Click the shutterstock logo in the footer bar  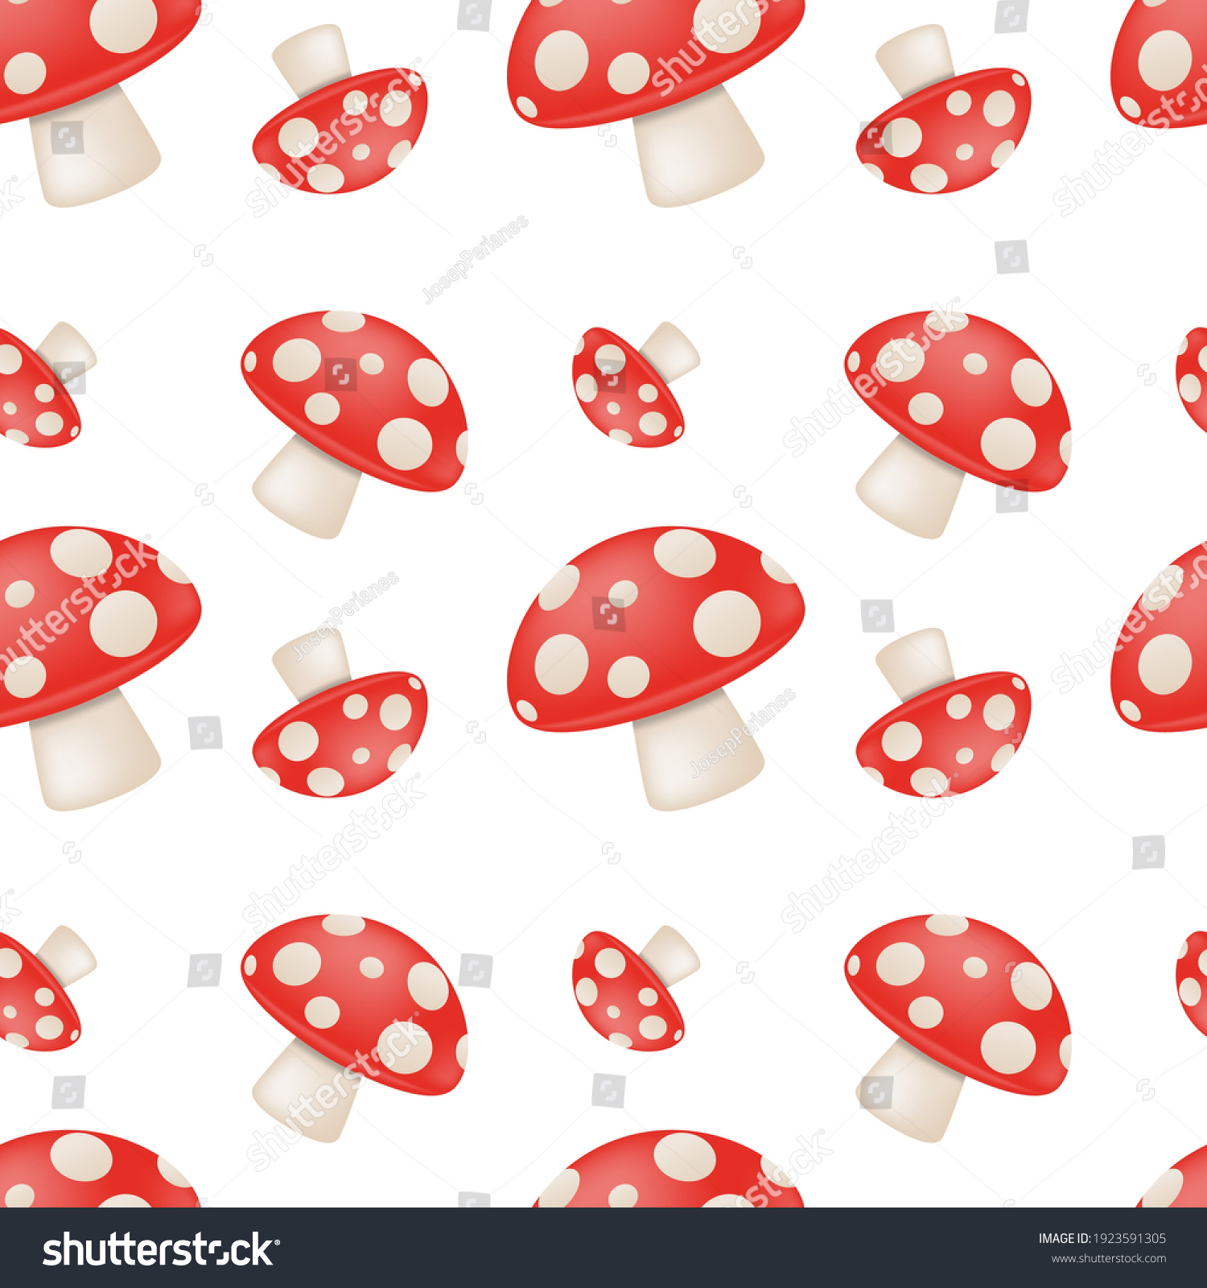[161, 1250]
